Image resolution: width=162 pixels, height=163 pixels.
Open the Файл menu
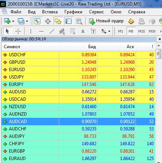point(16,12)
